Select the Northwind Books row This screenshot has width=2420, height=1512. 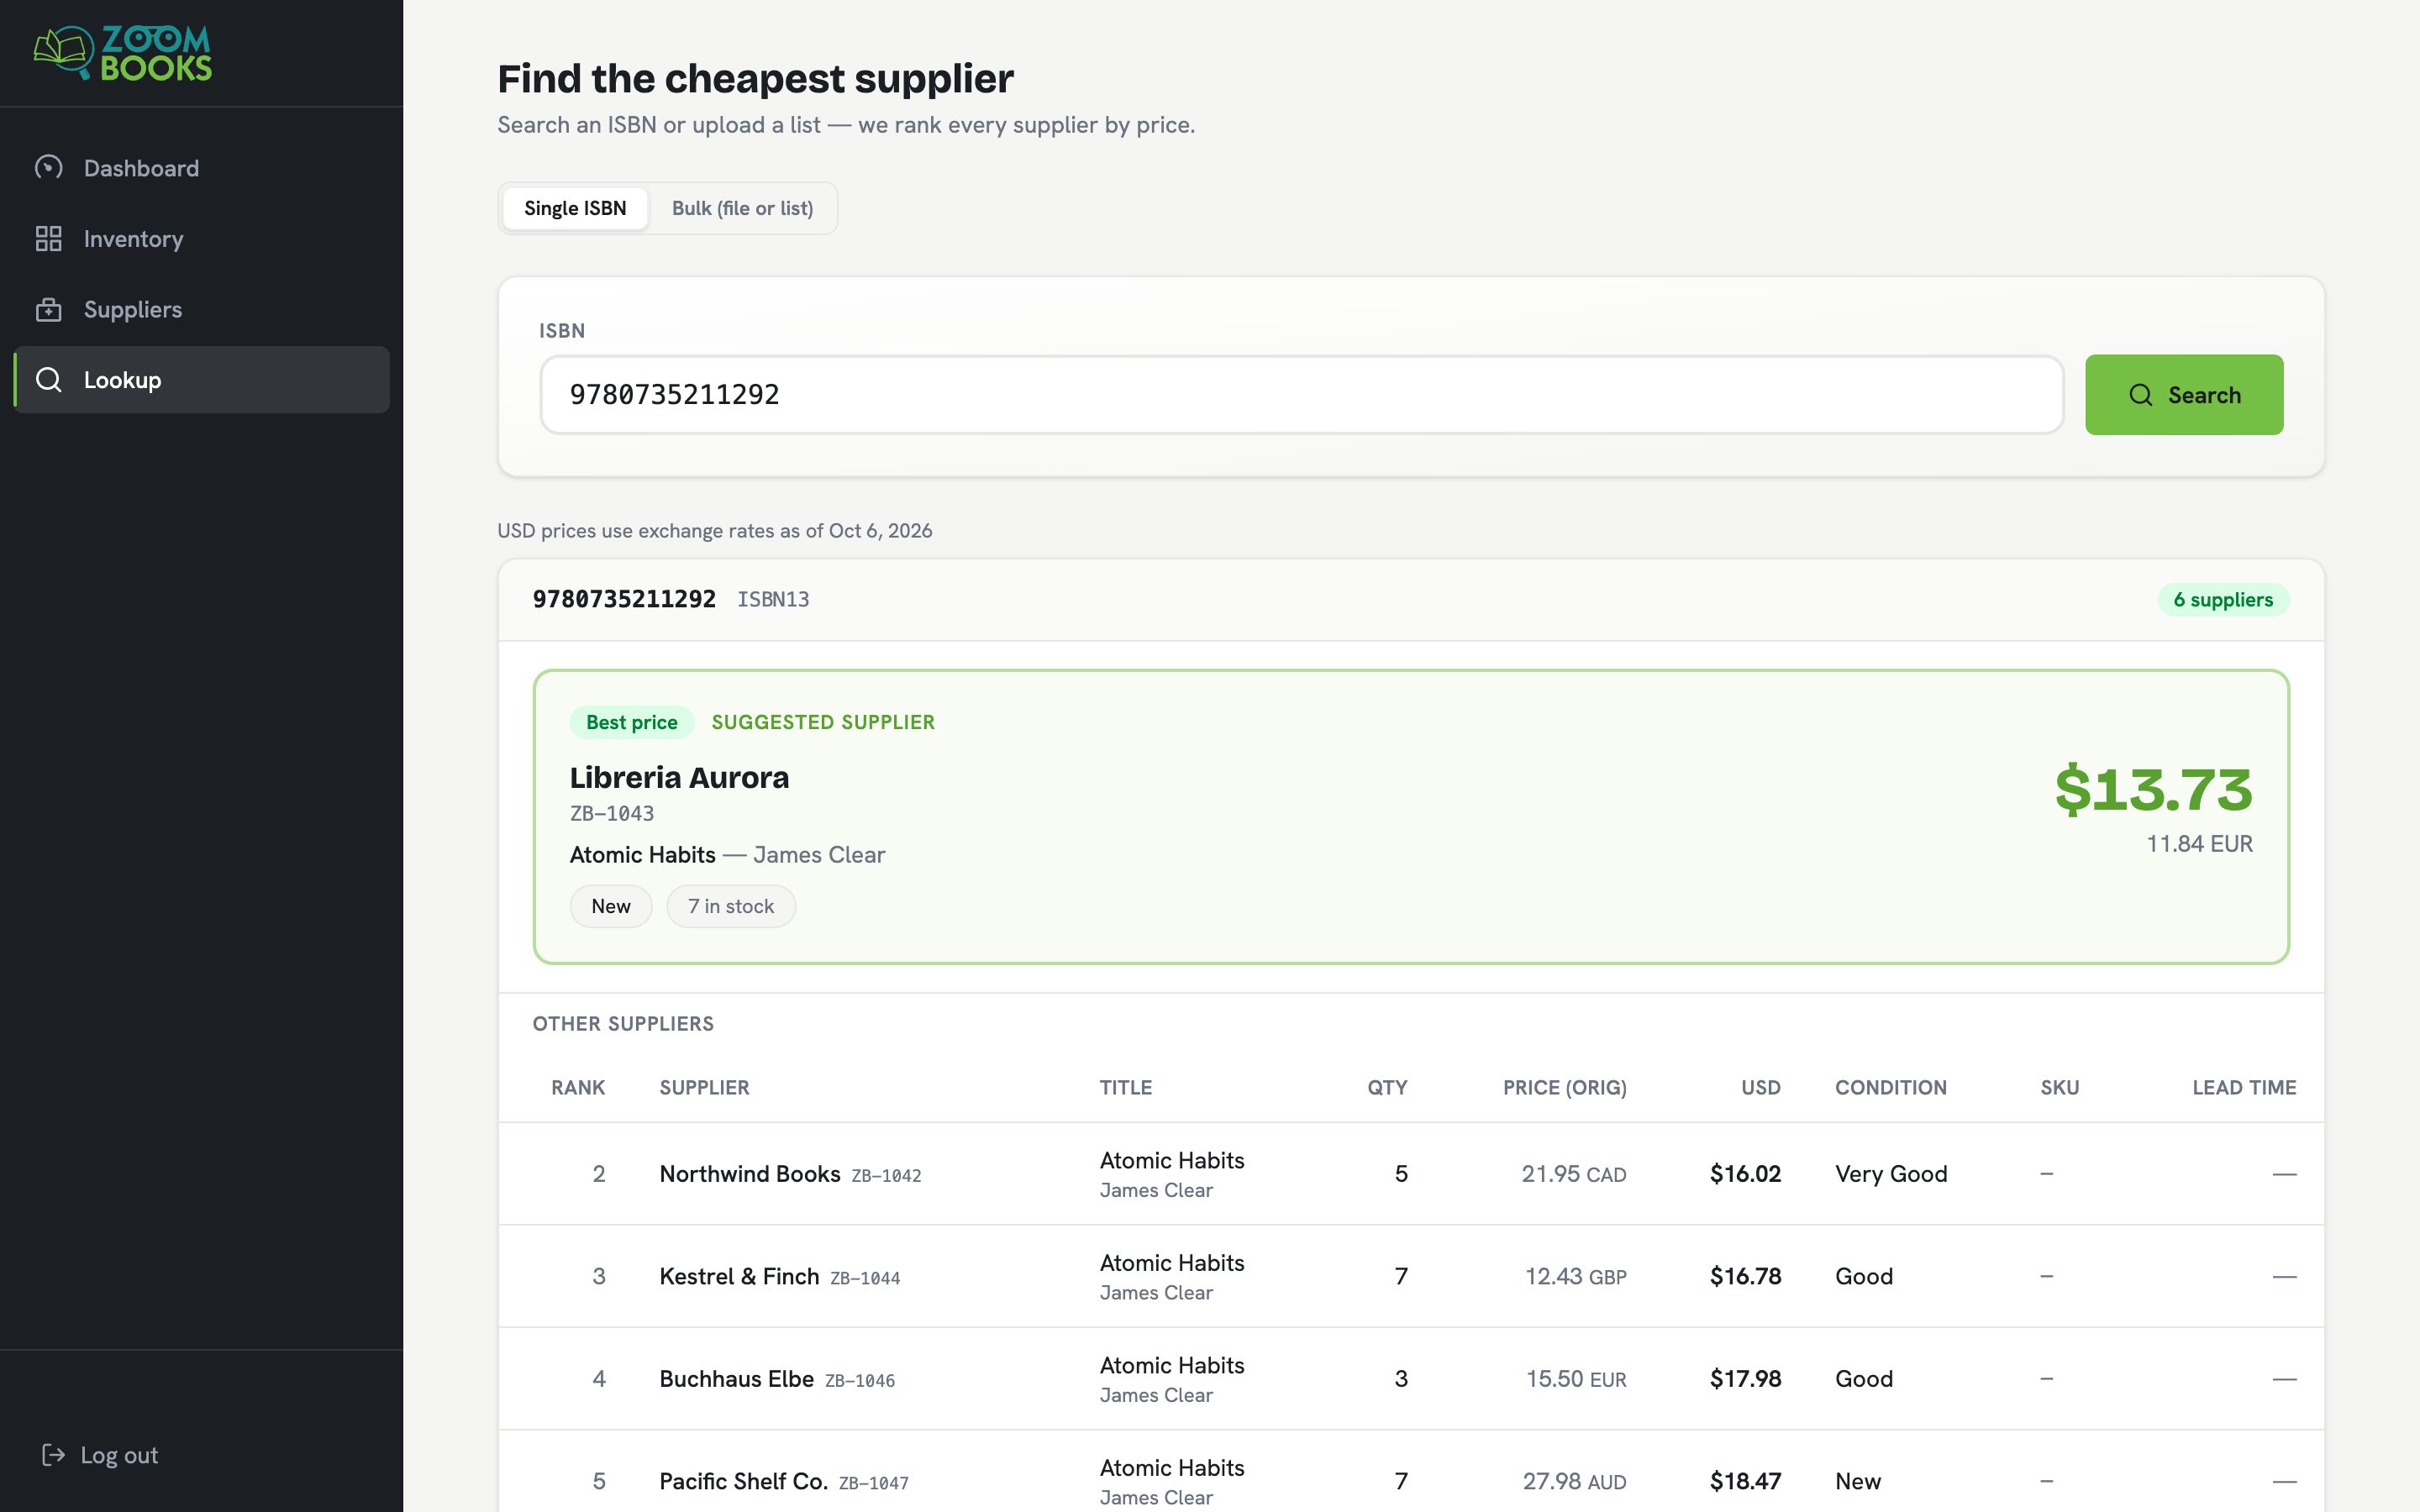tap(1411, 1174)
